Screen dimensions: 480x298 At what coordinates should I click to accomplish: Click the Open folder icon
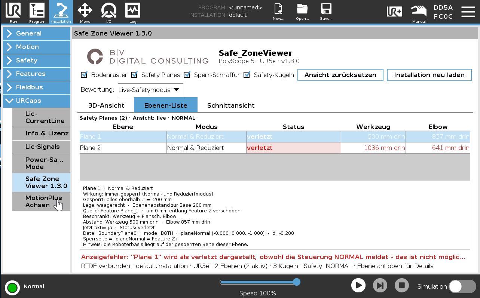pos(302,12)
